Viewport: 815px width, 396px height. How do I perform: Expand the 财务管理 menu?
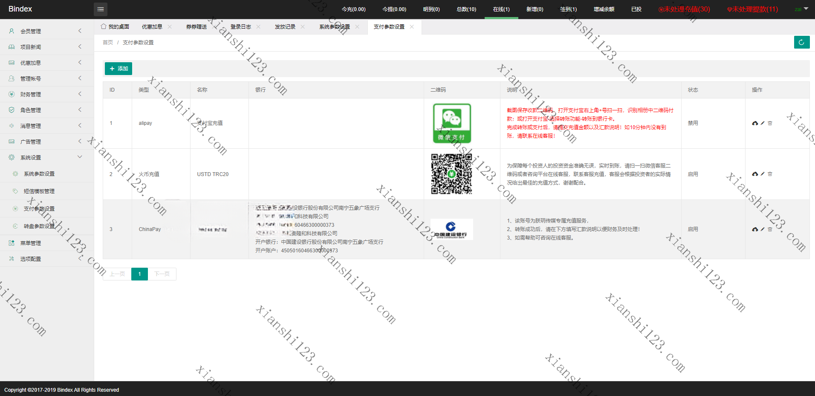point(47,94)
